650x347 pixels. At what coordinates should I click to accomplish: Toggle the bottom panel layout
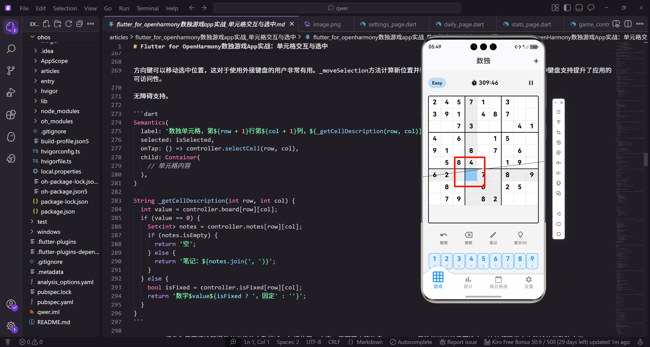579,8
